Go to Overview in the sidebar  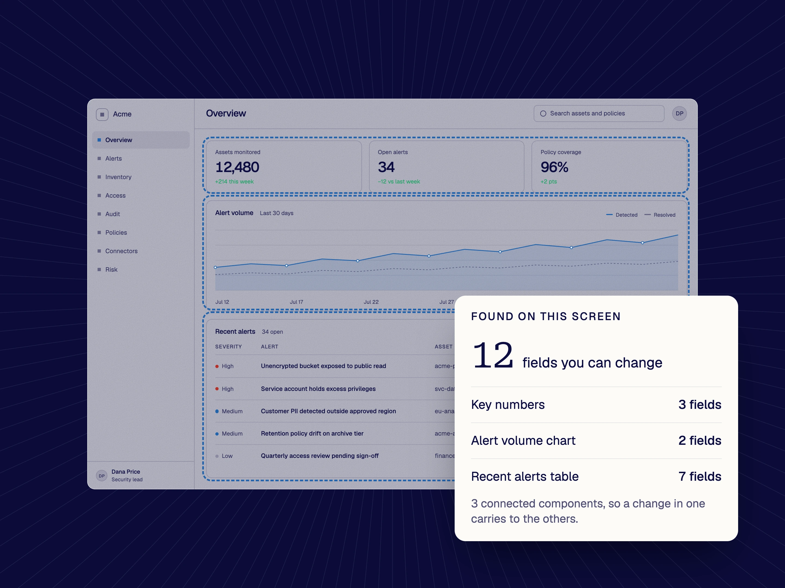click(141, 140)
